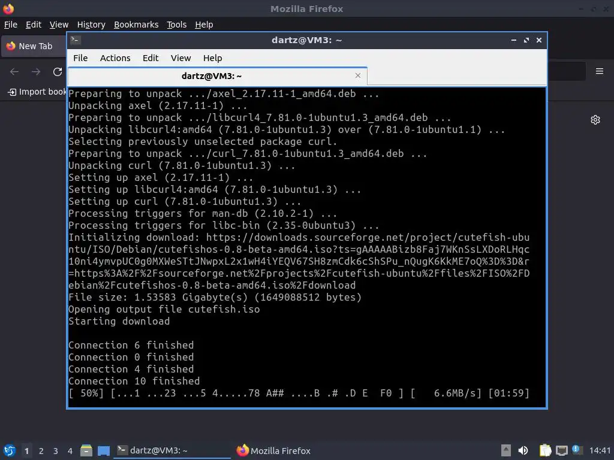This screenshot has height=460, width=614.
Task: Click the 'Connection 10 finished' line
Action: [134, 381]
